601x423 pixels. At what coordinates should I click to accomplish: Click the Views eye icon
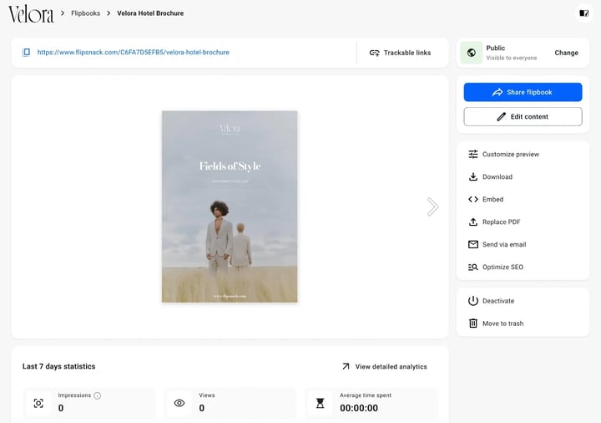[x=179, y=404]
